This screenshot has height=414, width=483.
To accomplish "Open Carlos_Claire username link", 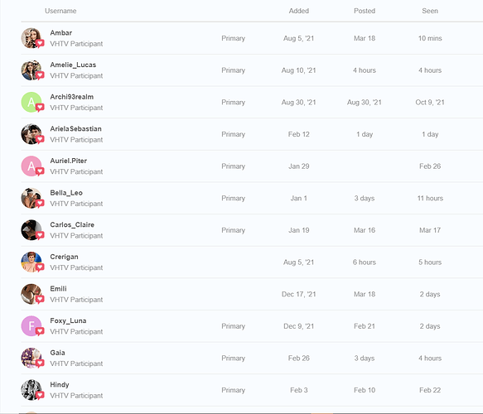I will coord(72,224).
